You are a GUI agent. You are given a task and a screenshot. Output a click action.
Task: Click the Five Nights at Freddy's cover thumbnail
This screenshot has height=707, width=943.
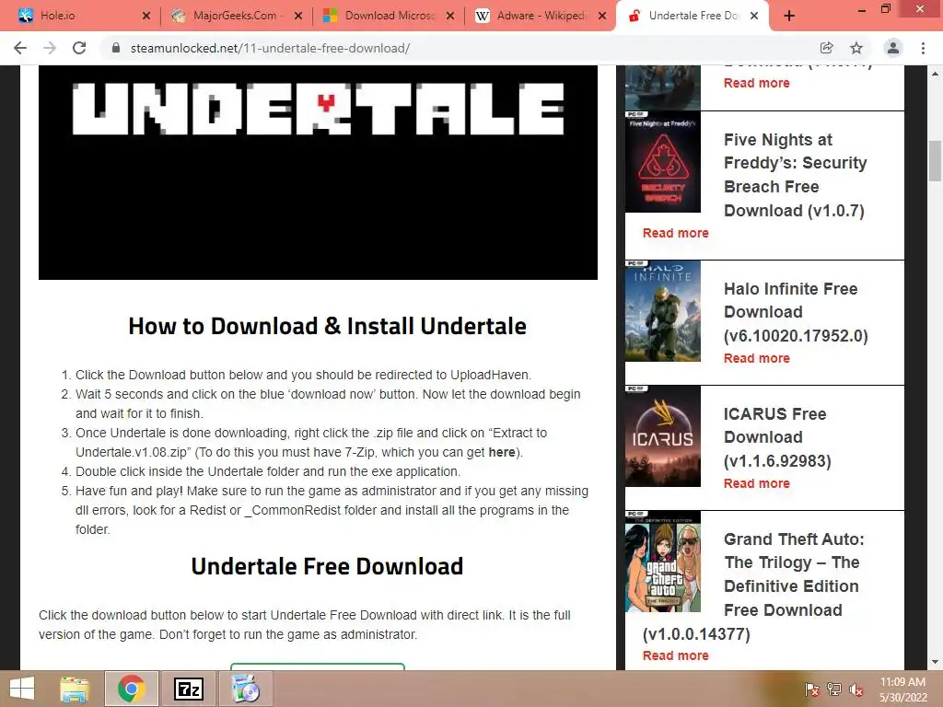(x=663, y=162)
